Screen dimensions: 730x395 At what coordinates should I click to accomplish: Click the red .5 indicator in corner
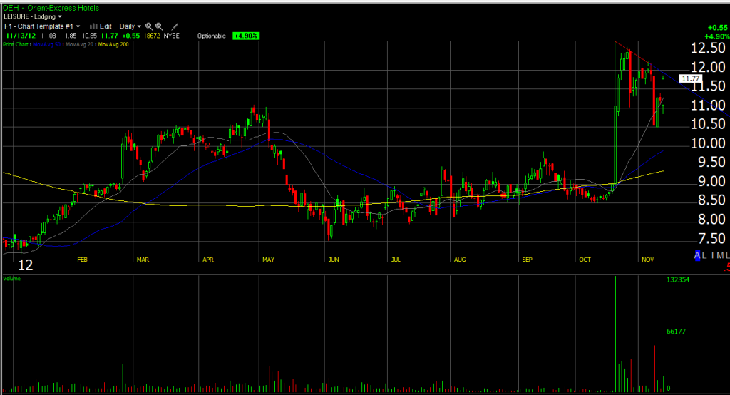pyautogui.click(x=726, y=268)
